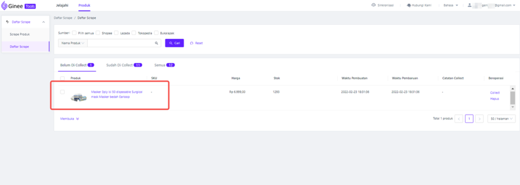Viewport: 520px width, 185px height.
Task: Tick the table header select-all checkbox
Action: [x=62, y=78]
